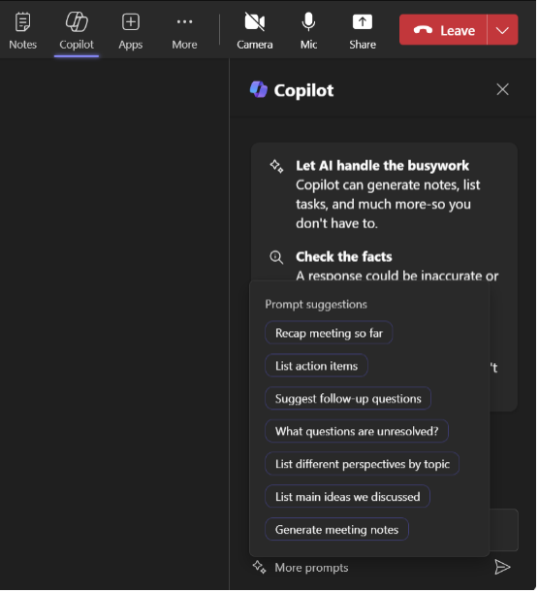Screen dimensions: 539x593
Task: Select "Suggest follow-up questions"
Action: coord(349,400)
